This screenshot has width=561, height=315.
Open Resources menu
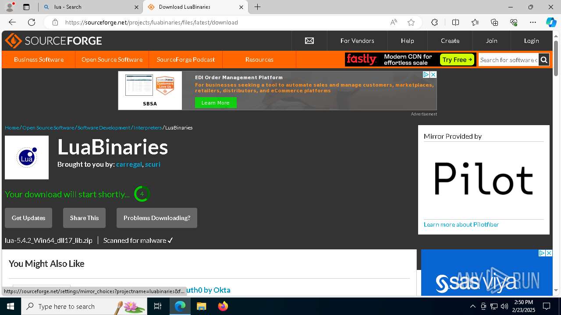[259, 59]
